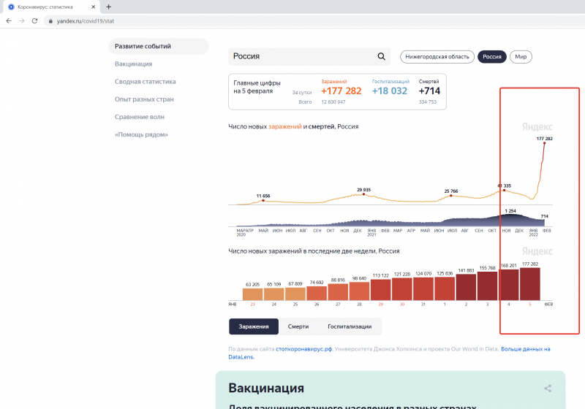The image size is (585, 409).
Task: Switch chart to Смерти tab
Action: [298, 326]
